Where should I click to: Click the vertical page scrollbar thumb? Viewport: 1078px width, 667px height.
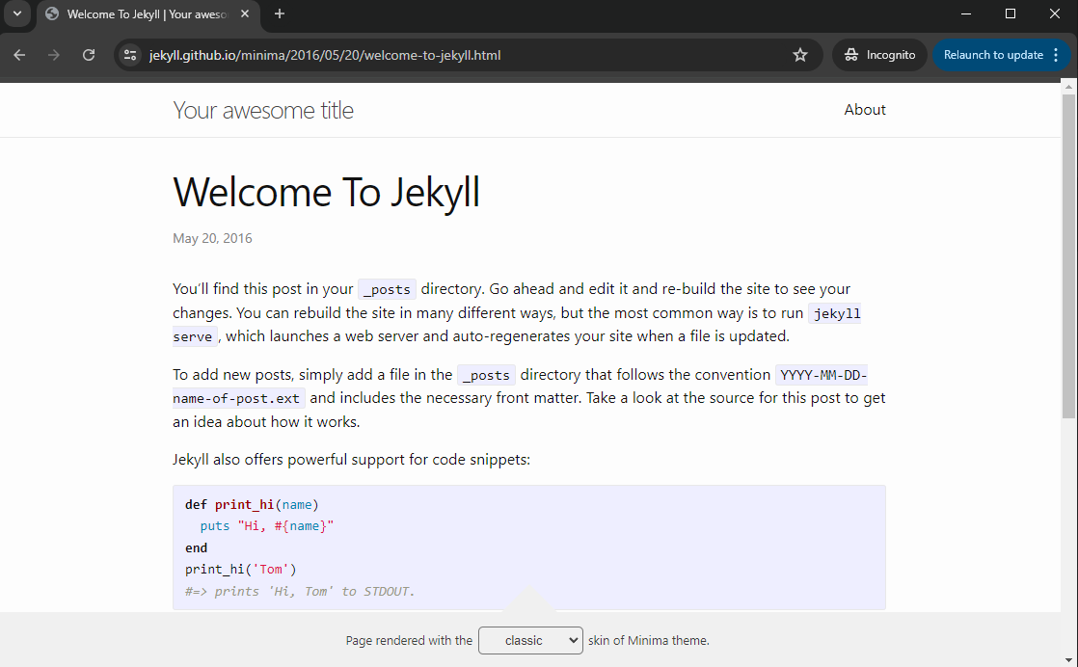pos(1068,255)
